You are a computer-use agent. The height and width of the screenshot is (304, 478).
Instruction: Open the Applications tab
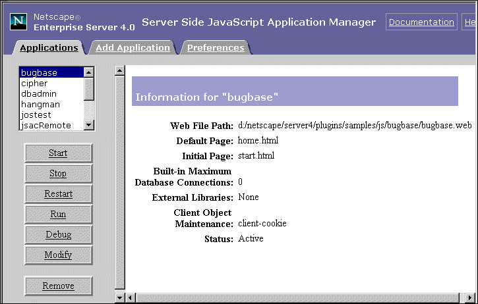click(49, 48)
